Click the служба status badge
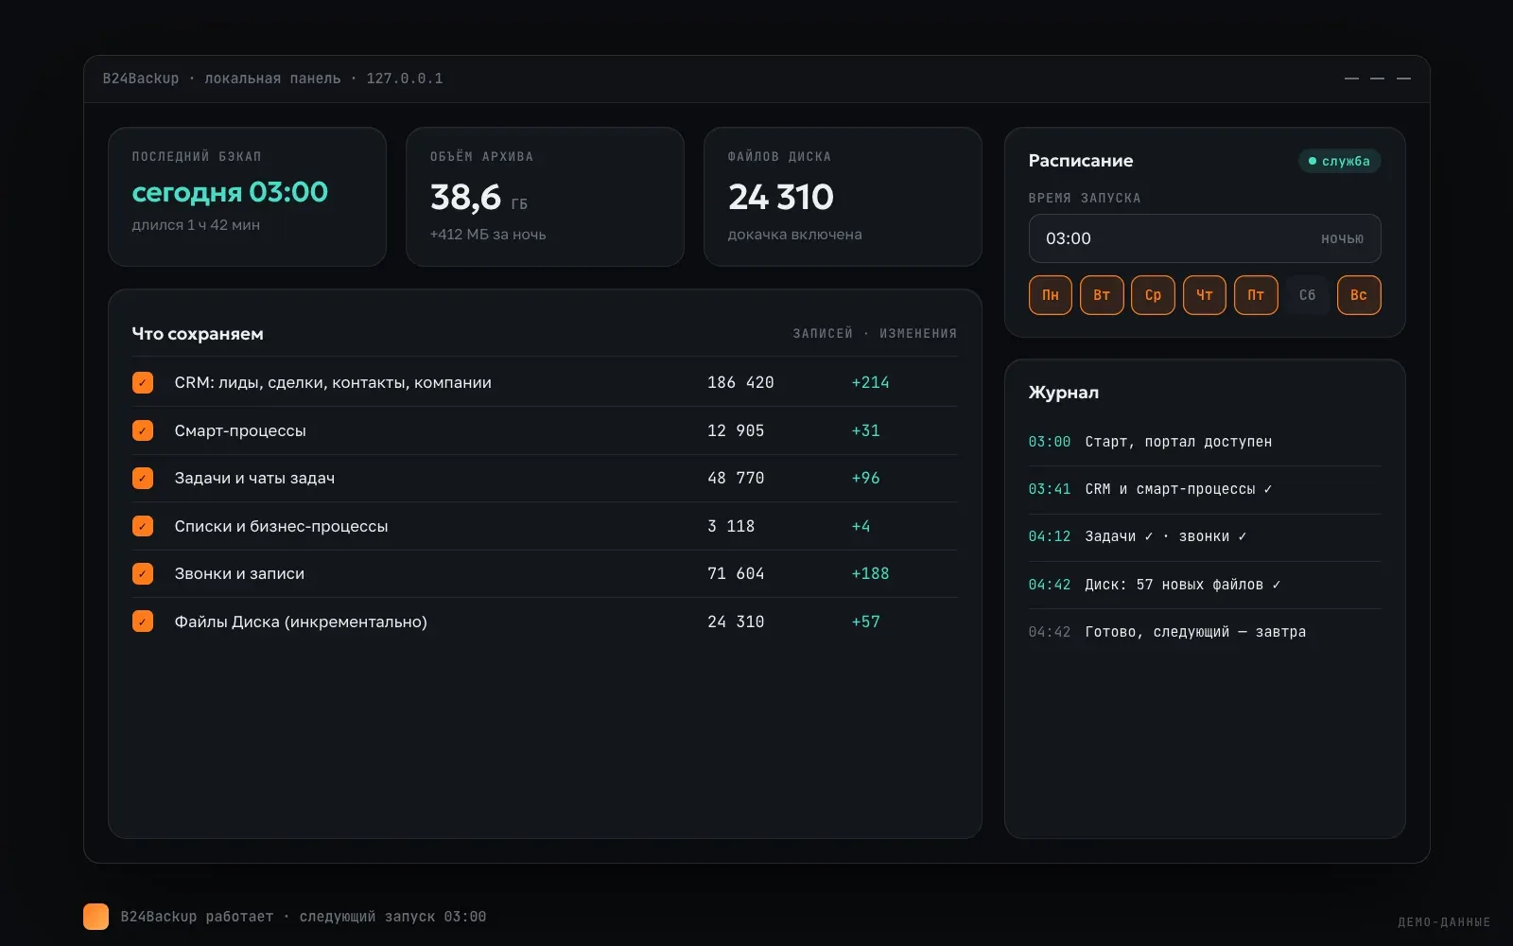The width and height of the screenshot is (1513, 946). click(1339, 161)
